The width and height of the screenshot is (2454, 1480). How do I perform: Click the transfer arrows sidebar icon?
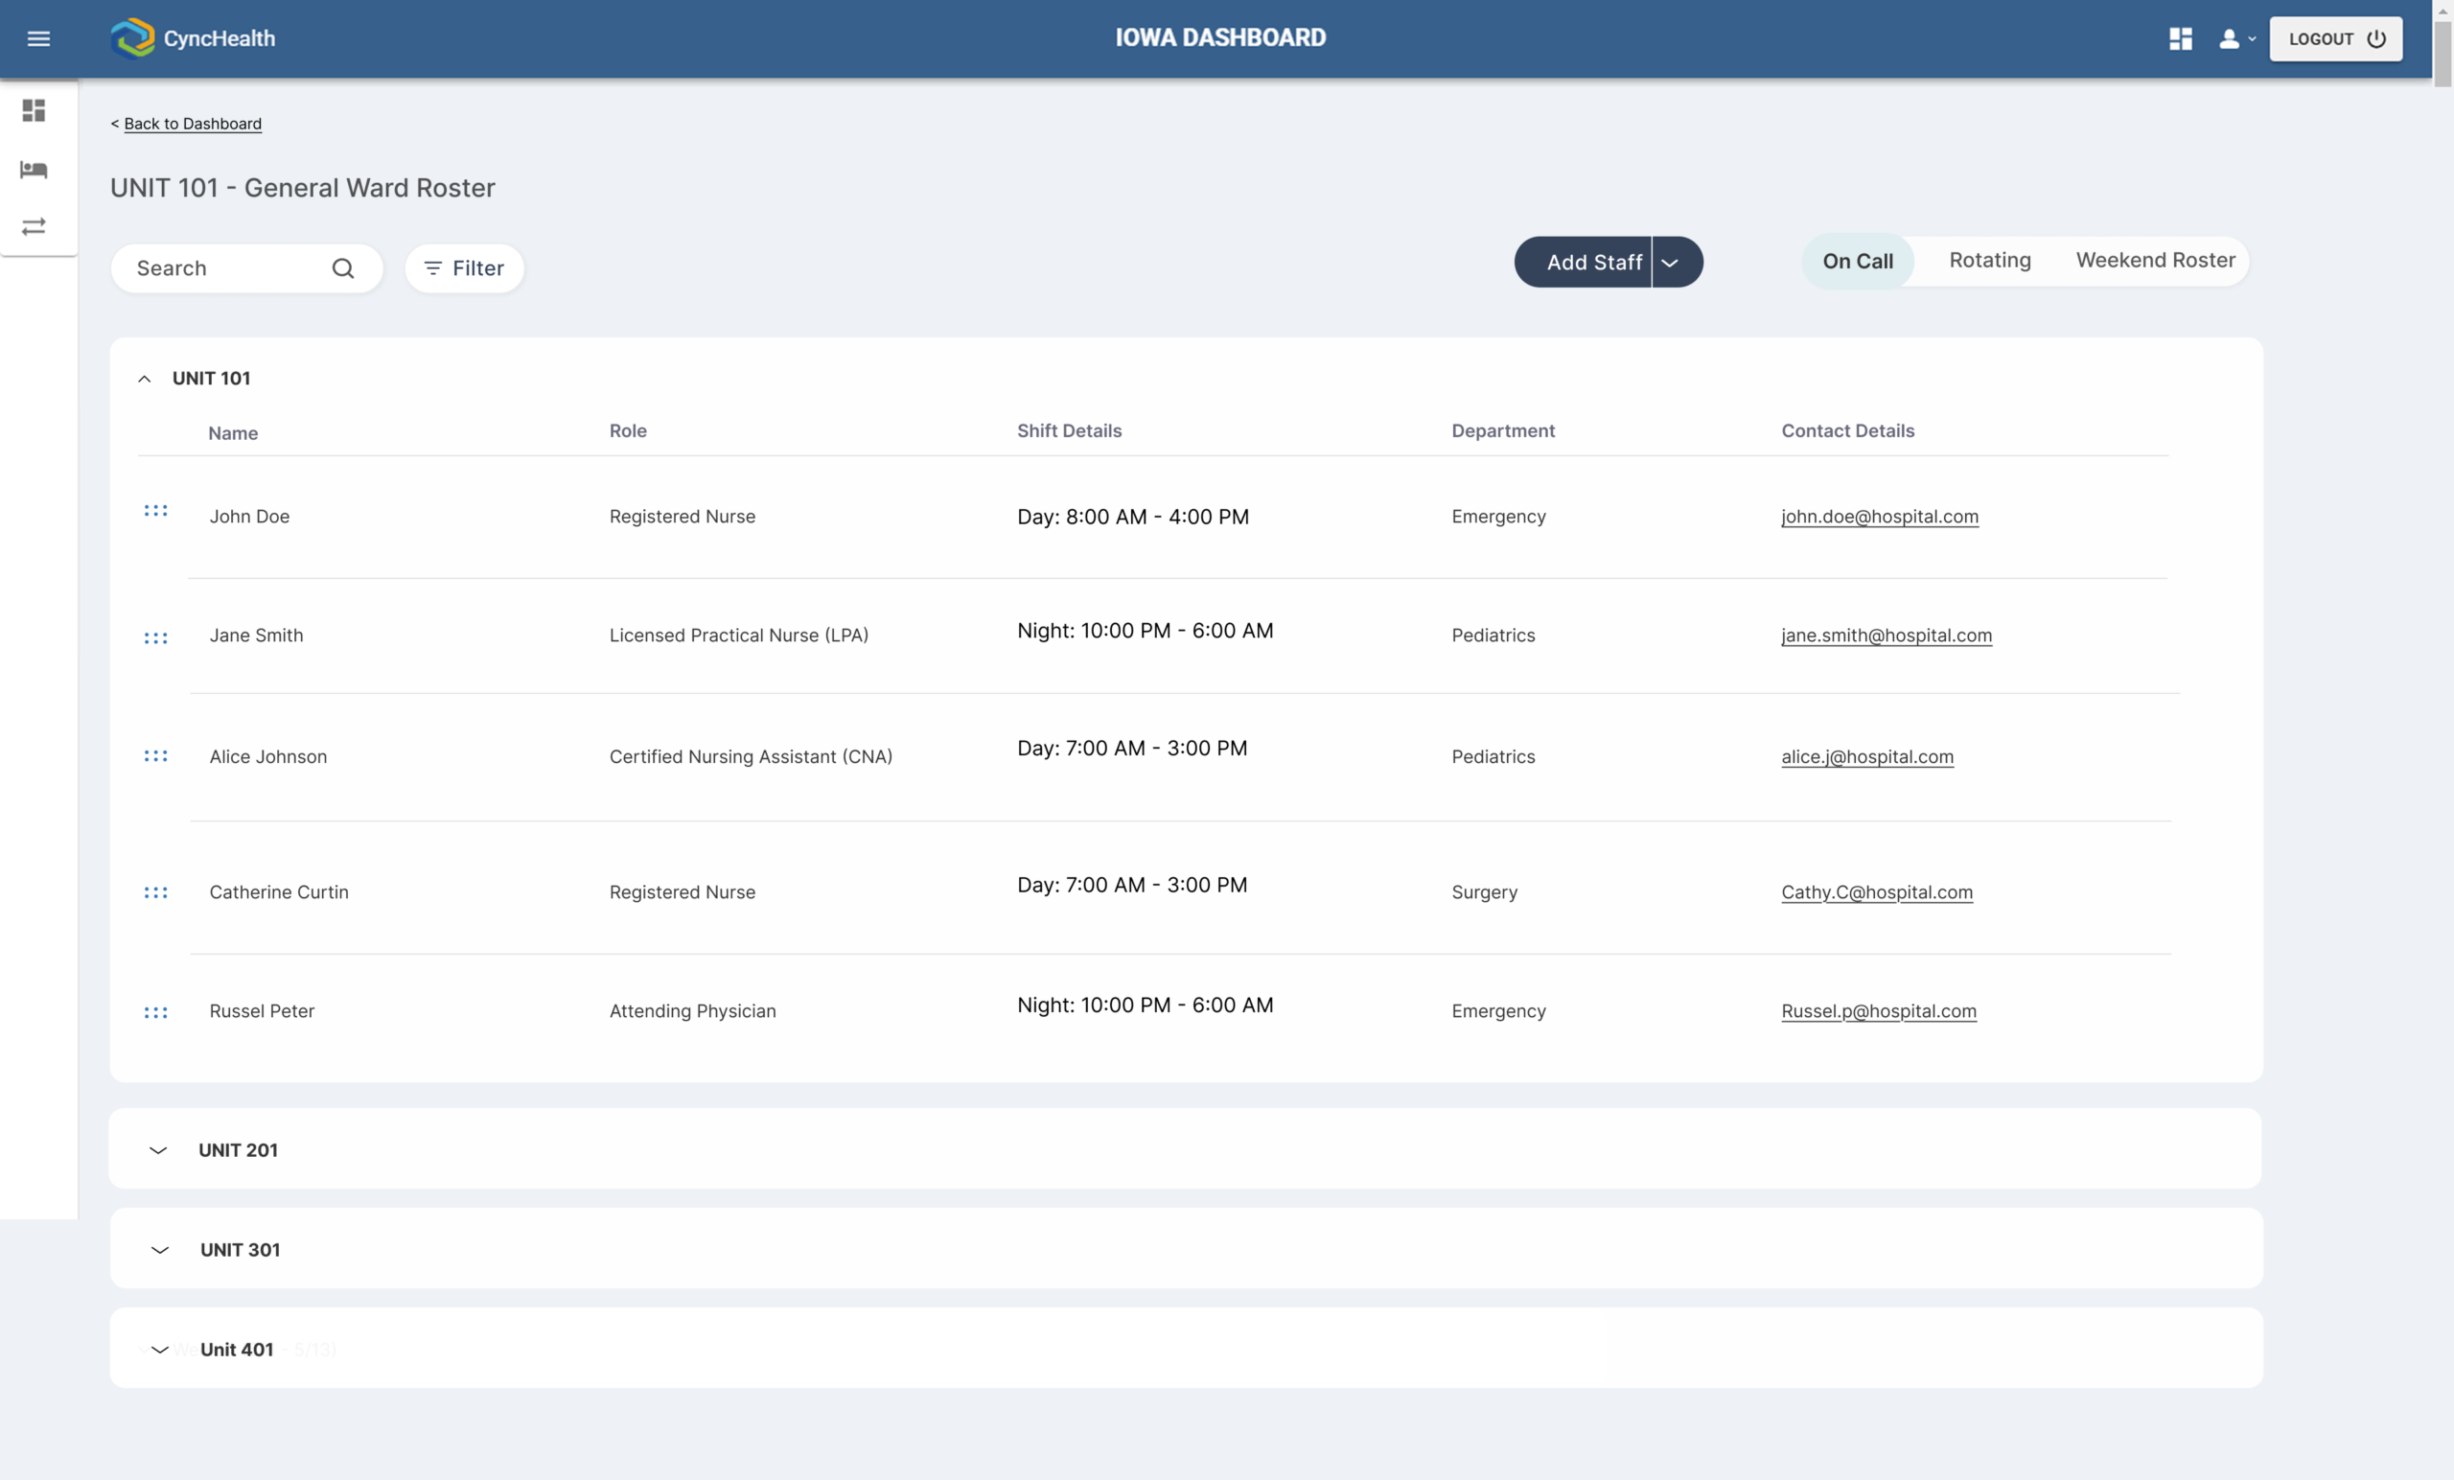tap(34, 227)
